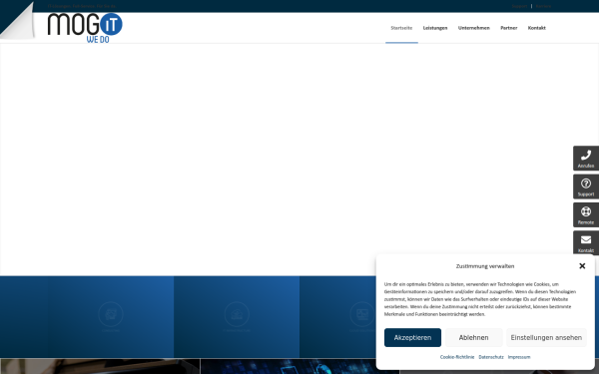Accept cookies with the Akzeptieren button
599x374 pixels.
(x=412, y=337)
